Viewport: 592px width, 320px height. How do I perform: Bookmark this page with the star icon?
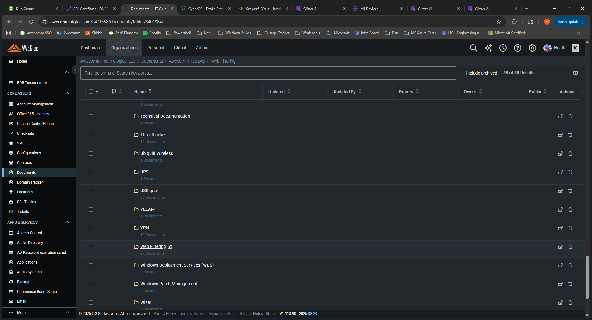[x=499, y=22]
